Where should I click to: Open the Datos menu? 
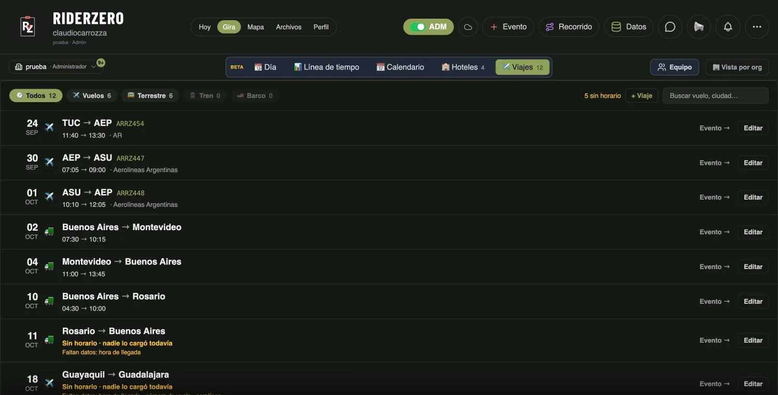629,27
